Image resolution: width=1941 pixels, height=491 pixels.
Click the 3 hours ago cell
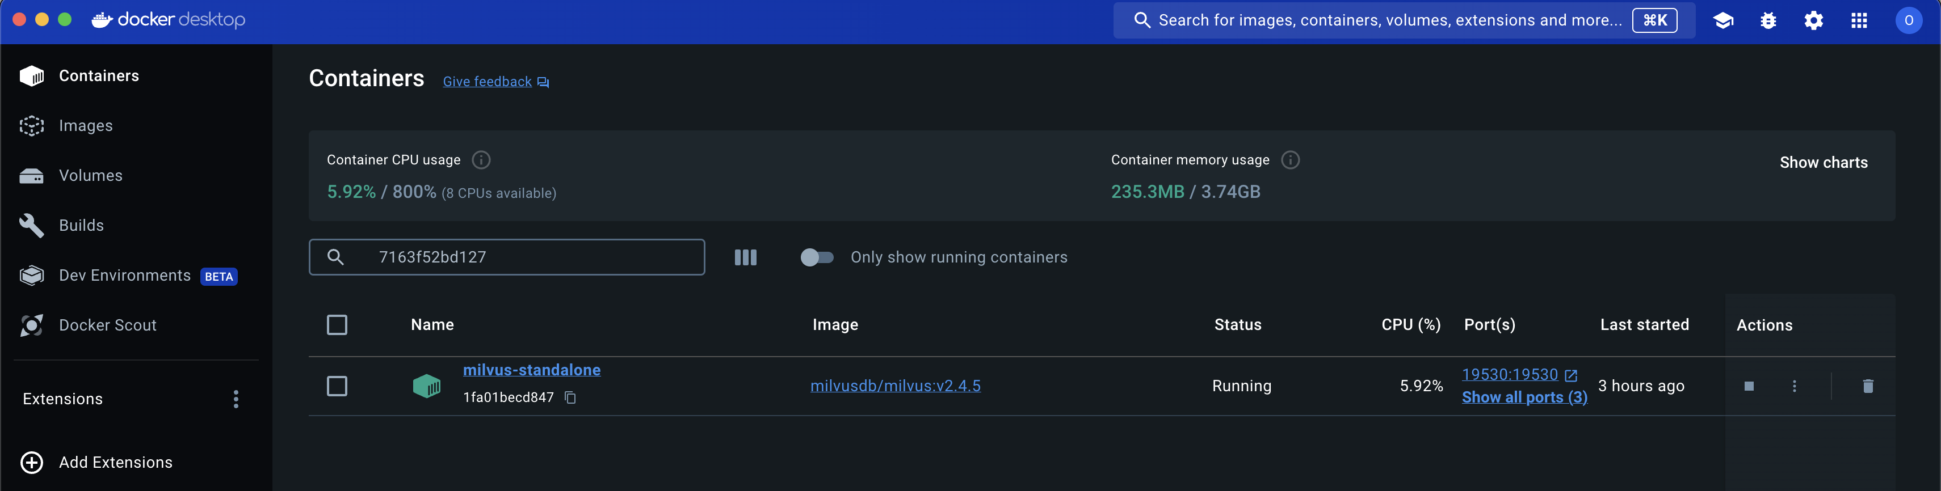1641,386
